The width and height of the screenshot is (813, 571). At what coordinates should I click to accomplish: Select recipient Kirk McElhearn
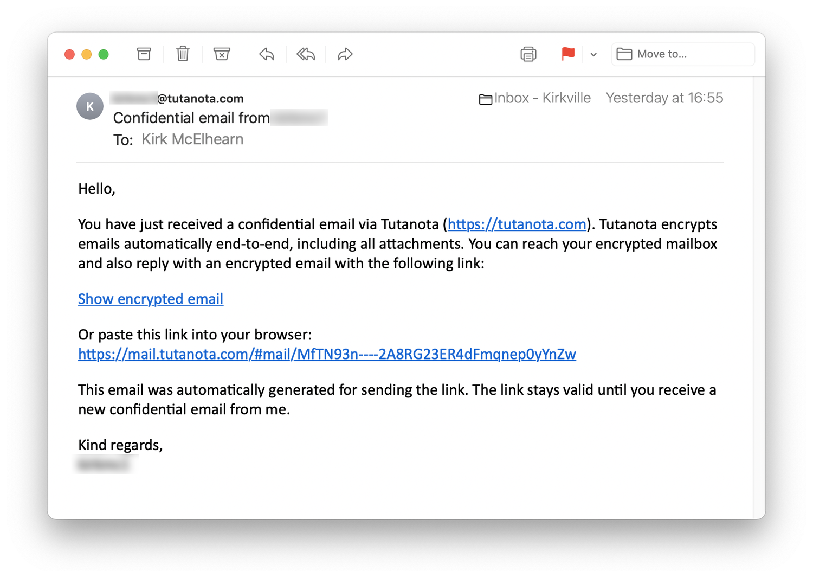(x=192, y=139)
